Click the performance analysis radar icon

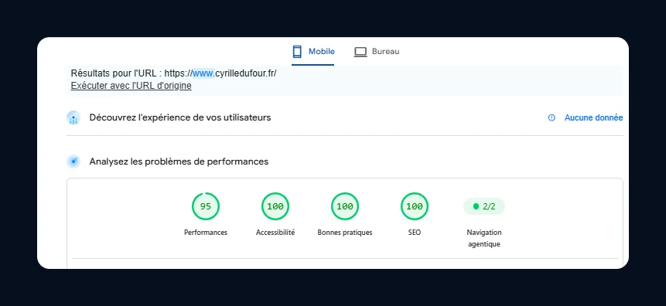pyautogui.click(x=73, y=161)
